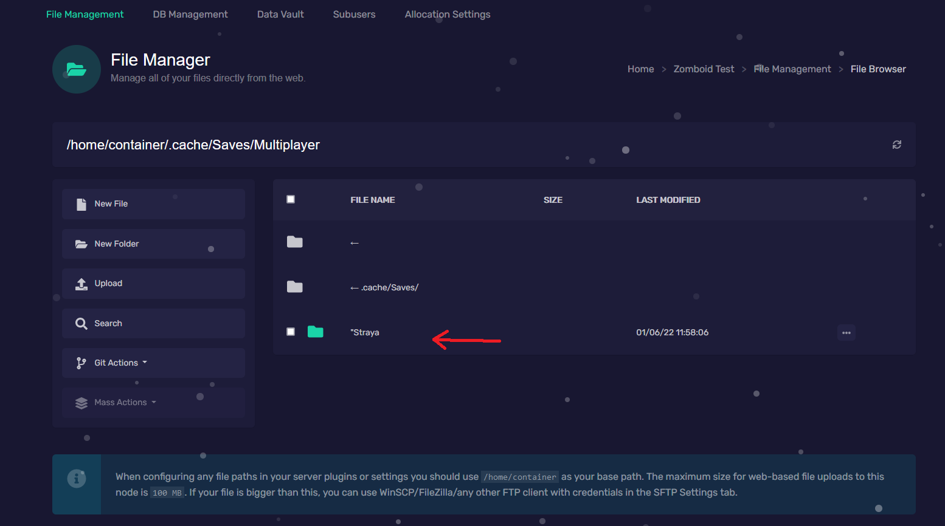Open the Search files button
The height and width of the screenshot is (526, 945).
coord(153,324)
